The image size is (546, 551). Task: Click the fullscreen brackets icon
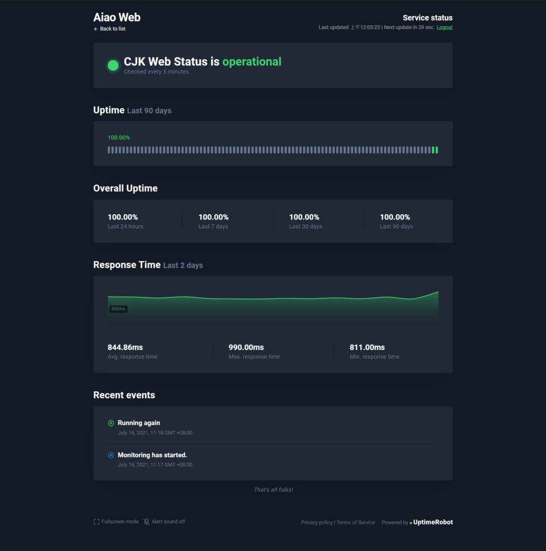click(96, 522)
